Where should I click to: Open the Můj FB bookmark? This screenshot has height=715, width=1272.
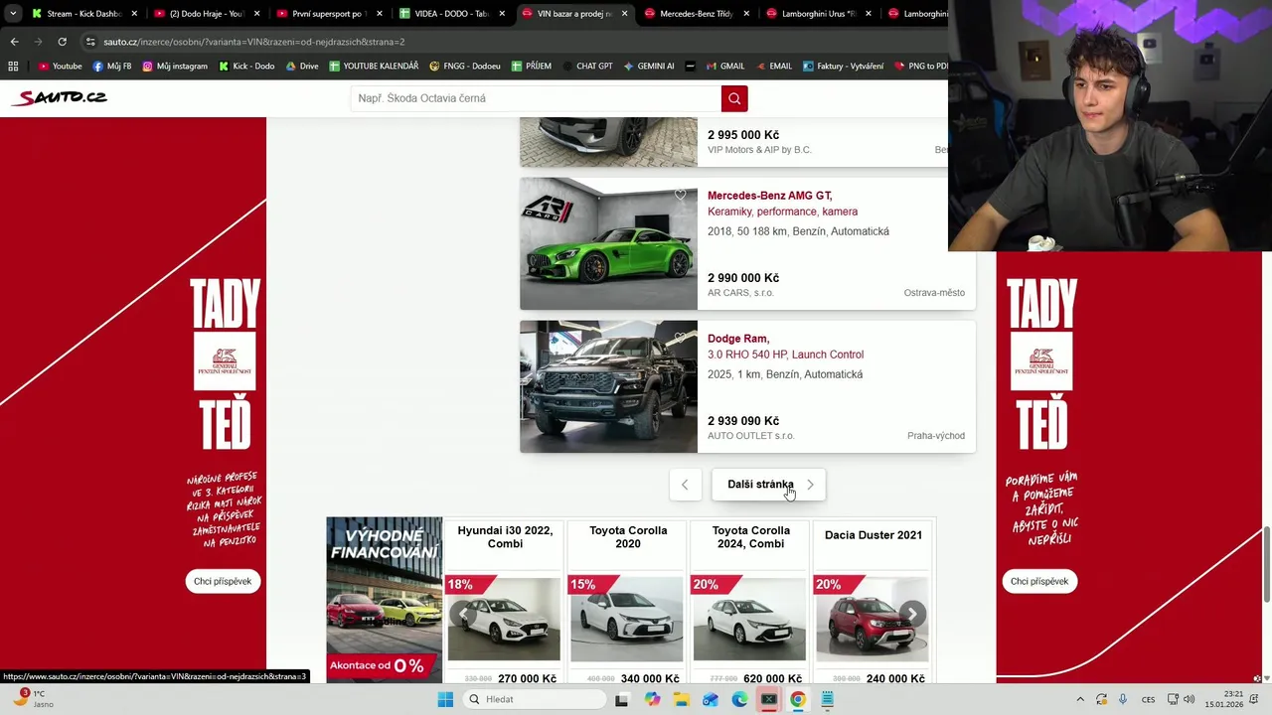tap(111, 67)
